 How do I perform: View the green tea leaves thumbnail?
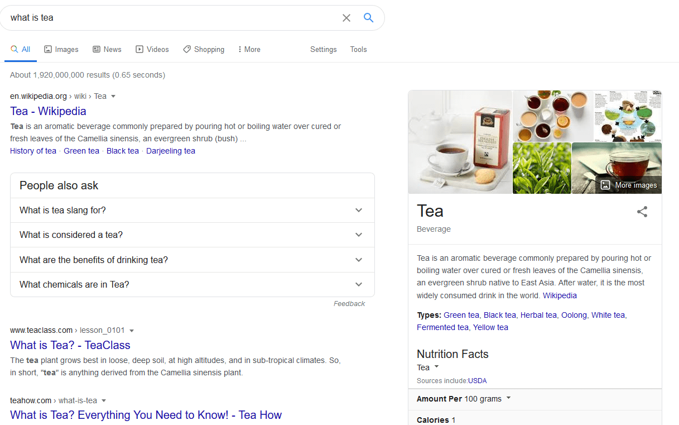542,168
